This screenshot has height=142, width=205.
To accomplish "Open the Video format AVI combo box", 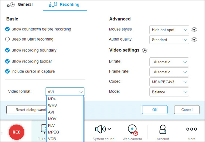I will [x=65, y=92].
